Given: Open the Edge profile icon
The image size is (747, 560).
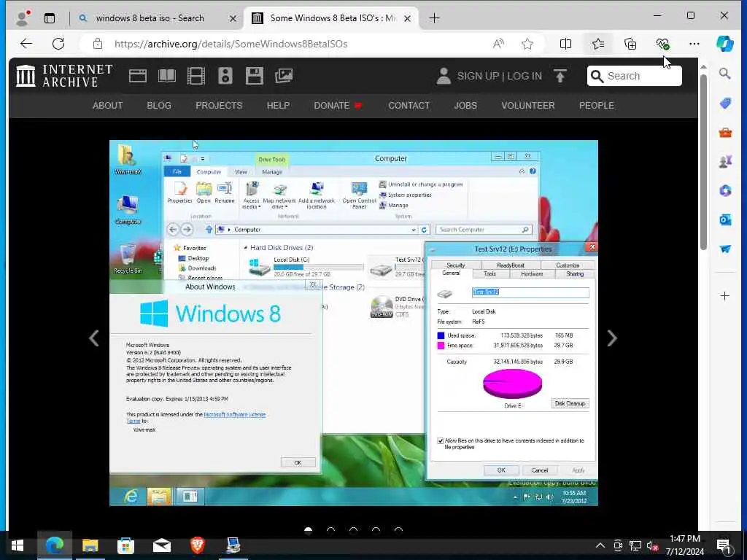Looking at the screenshot, I should [x=23, y=18].
